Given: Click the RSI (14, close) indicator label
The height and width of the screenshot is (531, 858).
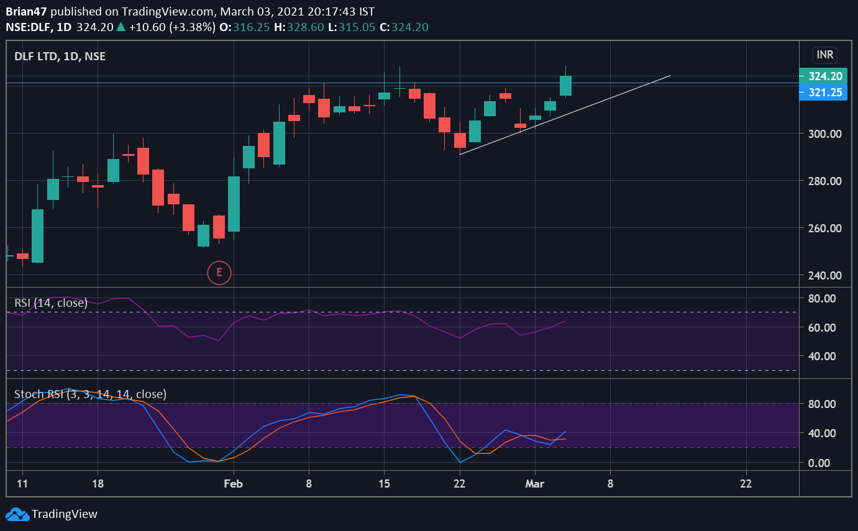Looking at the screenshot, I should click(x=51, y=303).
